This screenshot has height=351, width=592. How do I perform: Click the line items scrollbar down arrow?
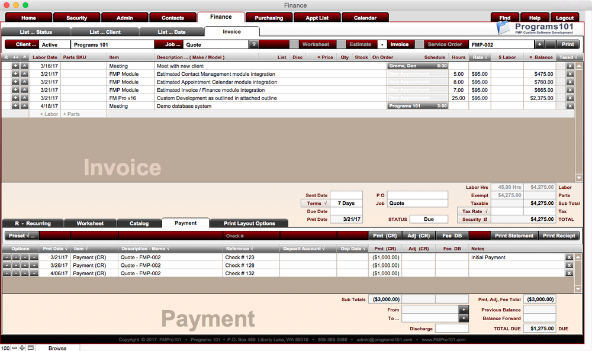[578, 178]
